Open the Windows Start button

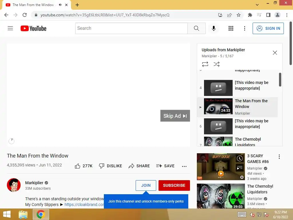[x=7, y=214]
